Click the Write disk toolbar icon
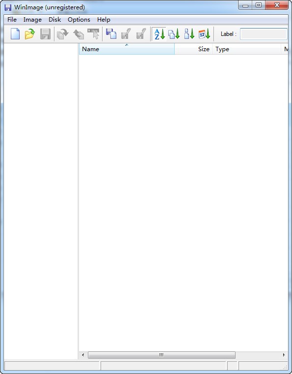 point(79,34)
